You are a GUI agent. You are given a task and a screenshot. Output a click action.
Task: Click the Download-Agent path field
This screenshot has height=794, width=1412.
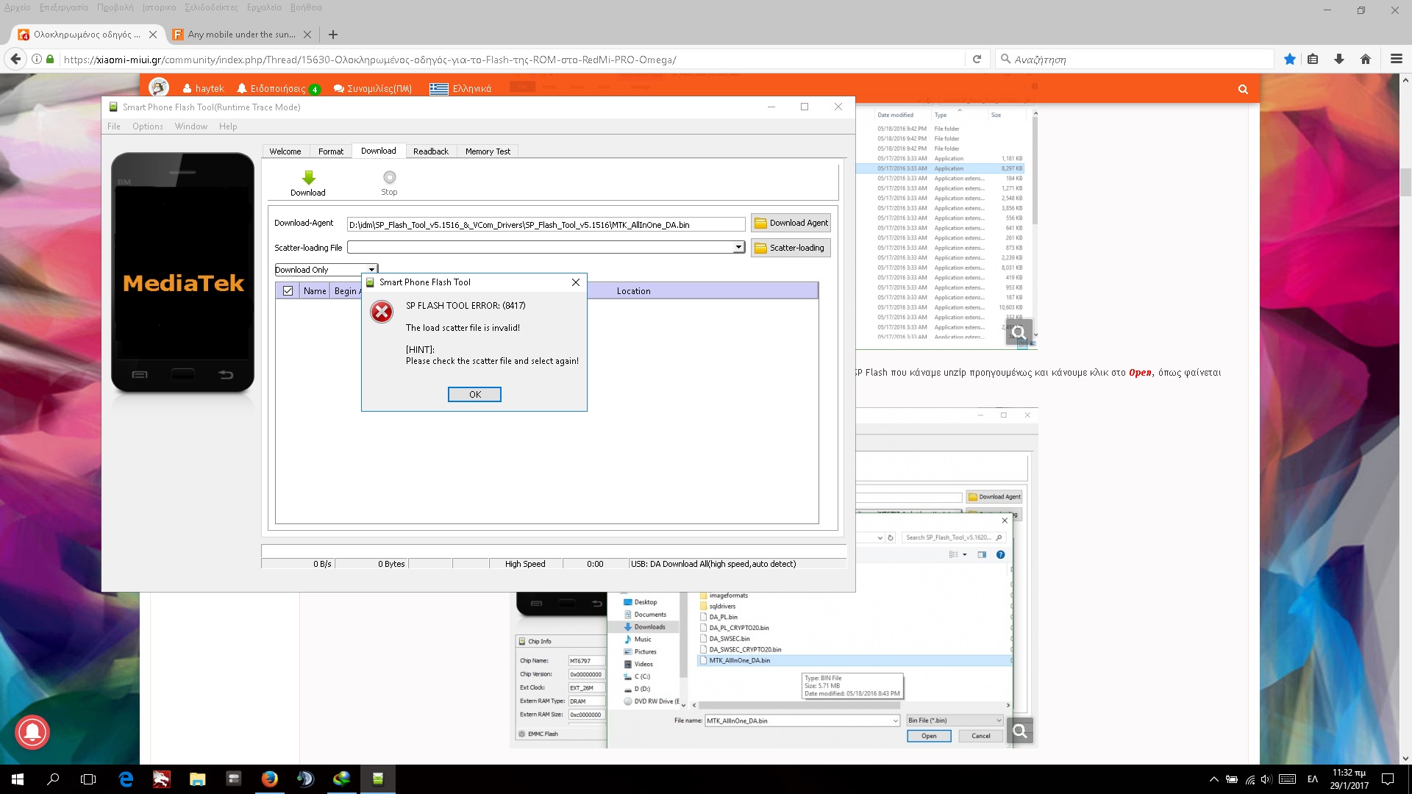click(x=546, y=225)
